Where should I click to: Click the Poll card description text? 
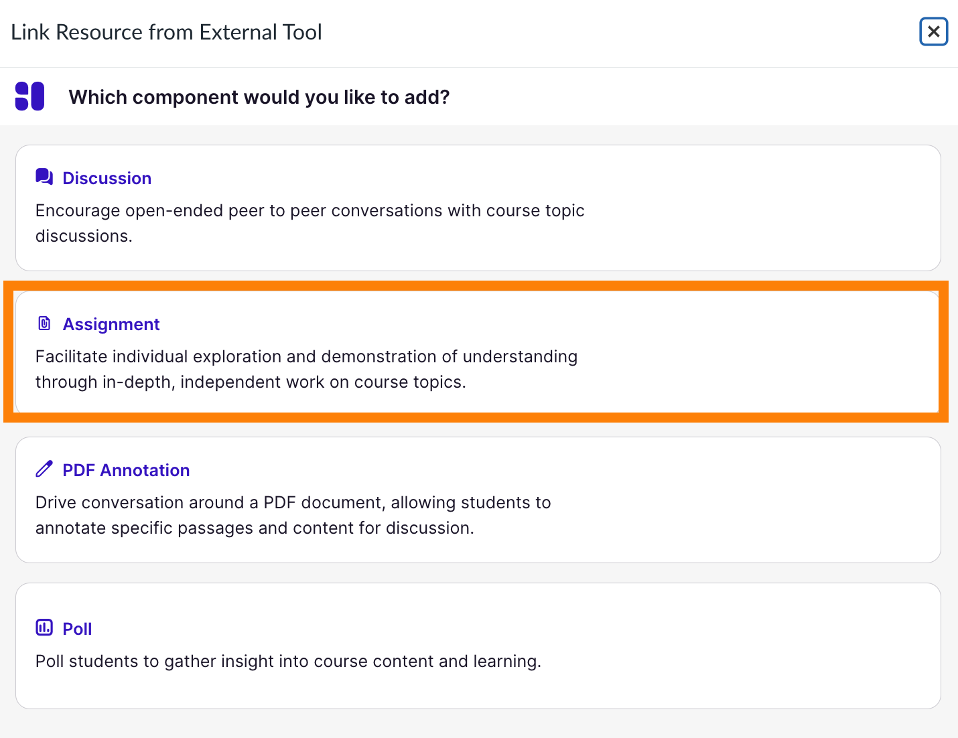[x=288, y=661]
